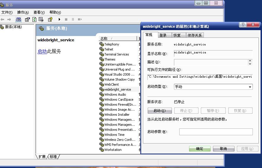Click the 启动 link to start service

click(42, 51)
